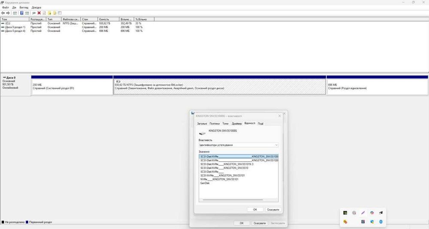Sort by the Стан column header
This screenshot has width=429, height=229.
point(89,19)
